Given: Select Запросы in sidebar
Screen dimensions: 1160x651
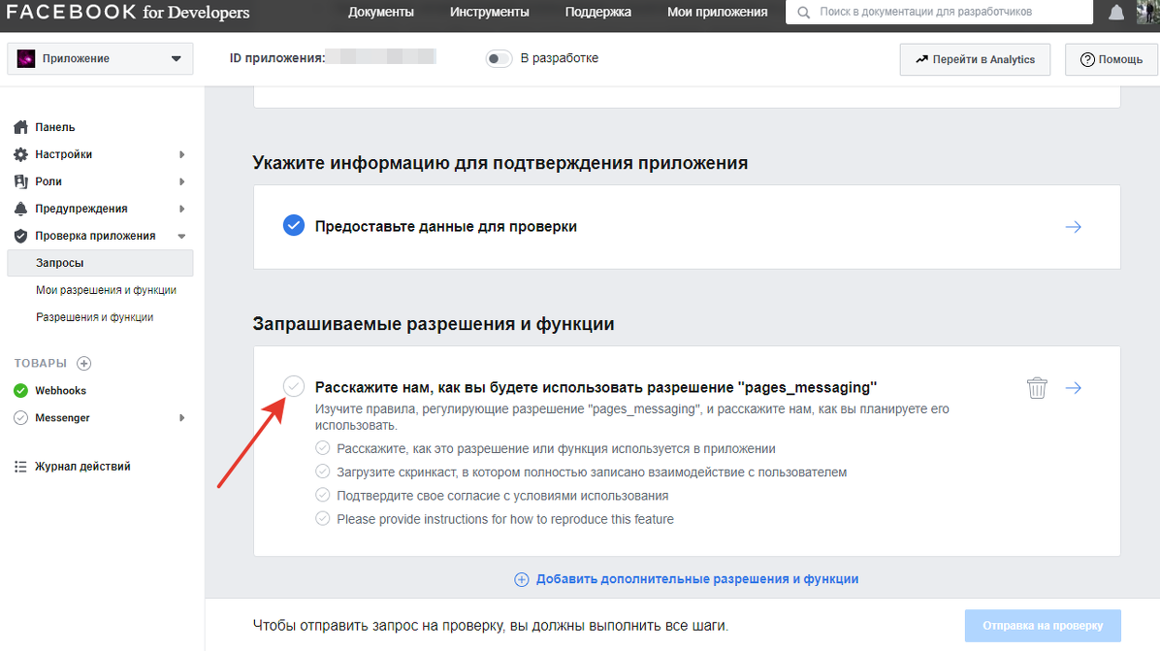Looking at the screenshot, I should [x=100, y=263].
